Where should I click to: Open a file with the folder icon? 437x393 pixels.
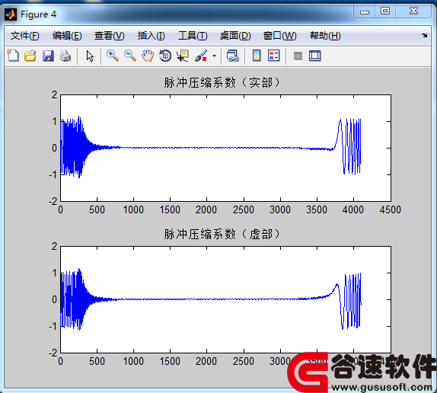coord(30,56)
